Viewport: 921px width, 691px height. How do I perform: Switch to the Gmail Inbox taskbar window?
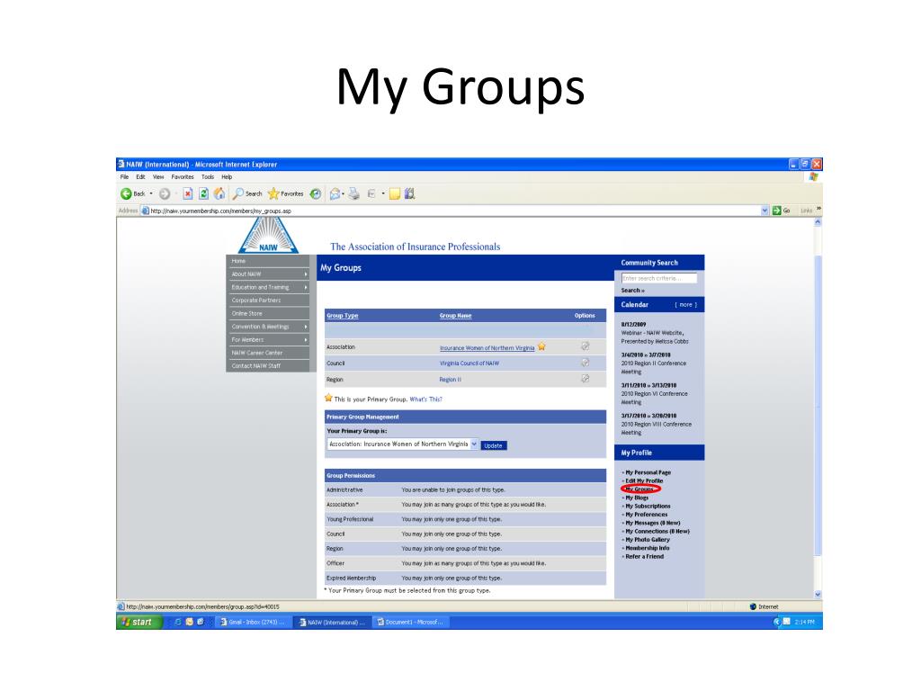point(253,622)
